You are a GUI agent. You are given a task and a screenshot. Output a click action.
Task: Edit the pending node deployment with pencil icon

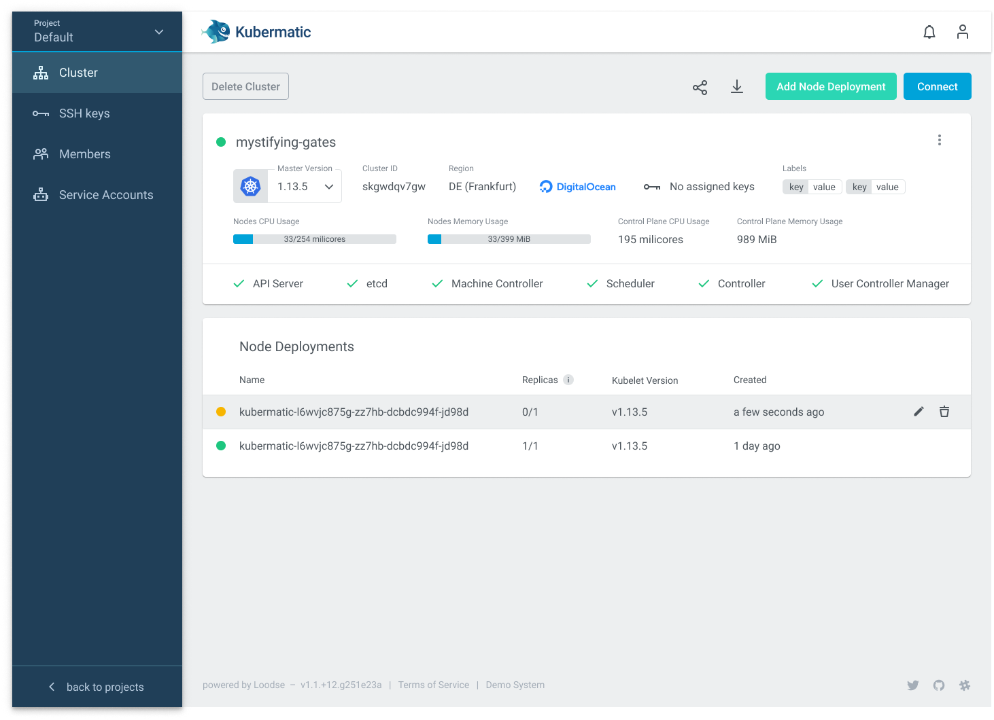(x=919, y=412)
